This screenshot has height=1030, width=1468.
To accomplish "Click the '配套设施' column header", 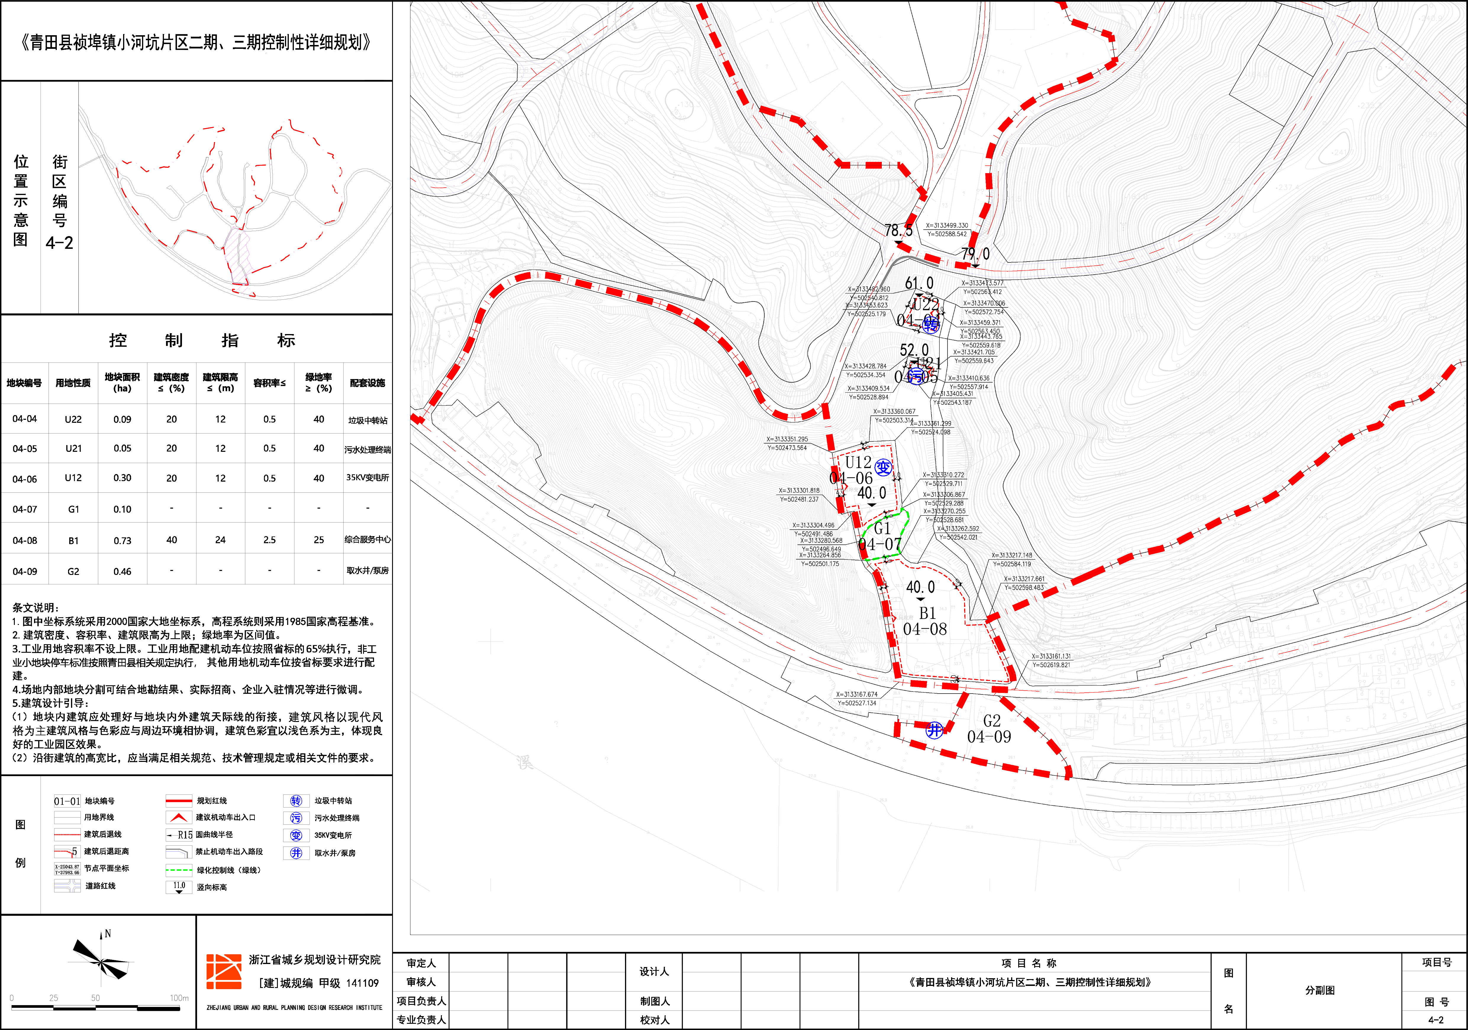I will (x=368, y=383).
